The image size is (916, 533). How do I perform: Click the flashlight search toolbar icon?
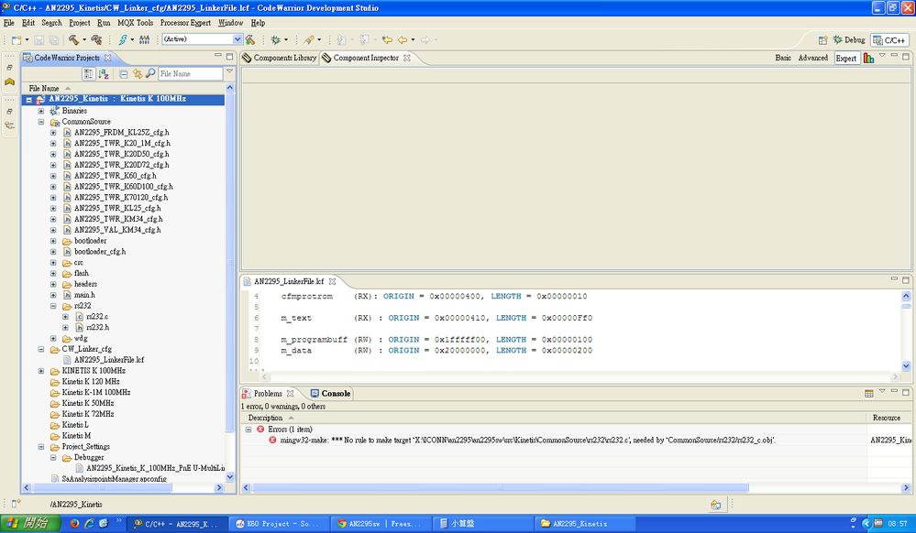tap(309, 39)
